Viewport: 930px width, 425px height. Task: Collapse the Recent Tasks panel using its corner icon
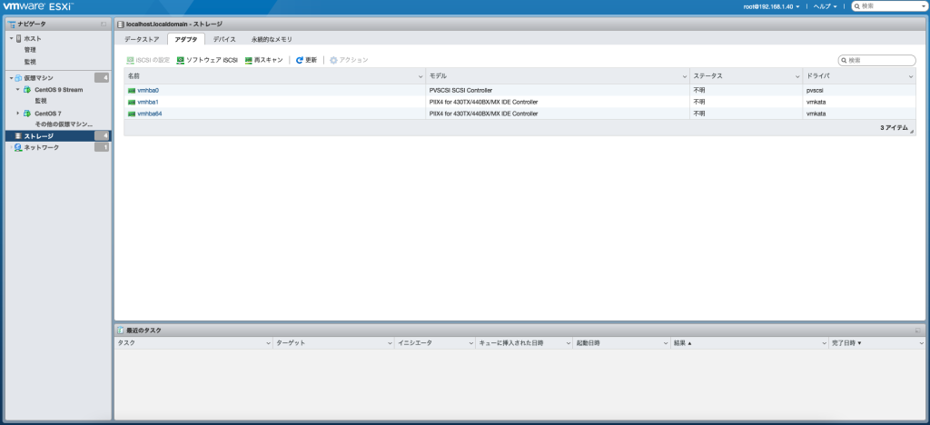click(x=918, y=331)
